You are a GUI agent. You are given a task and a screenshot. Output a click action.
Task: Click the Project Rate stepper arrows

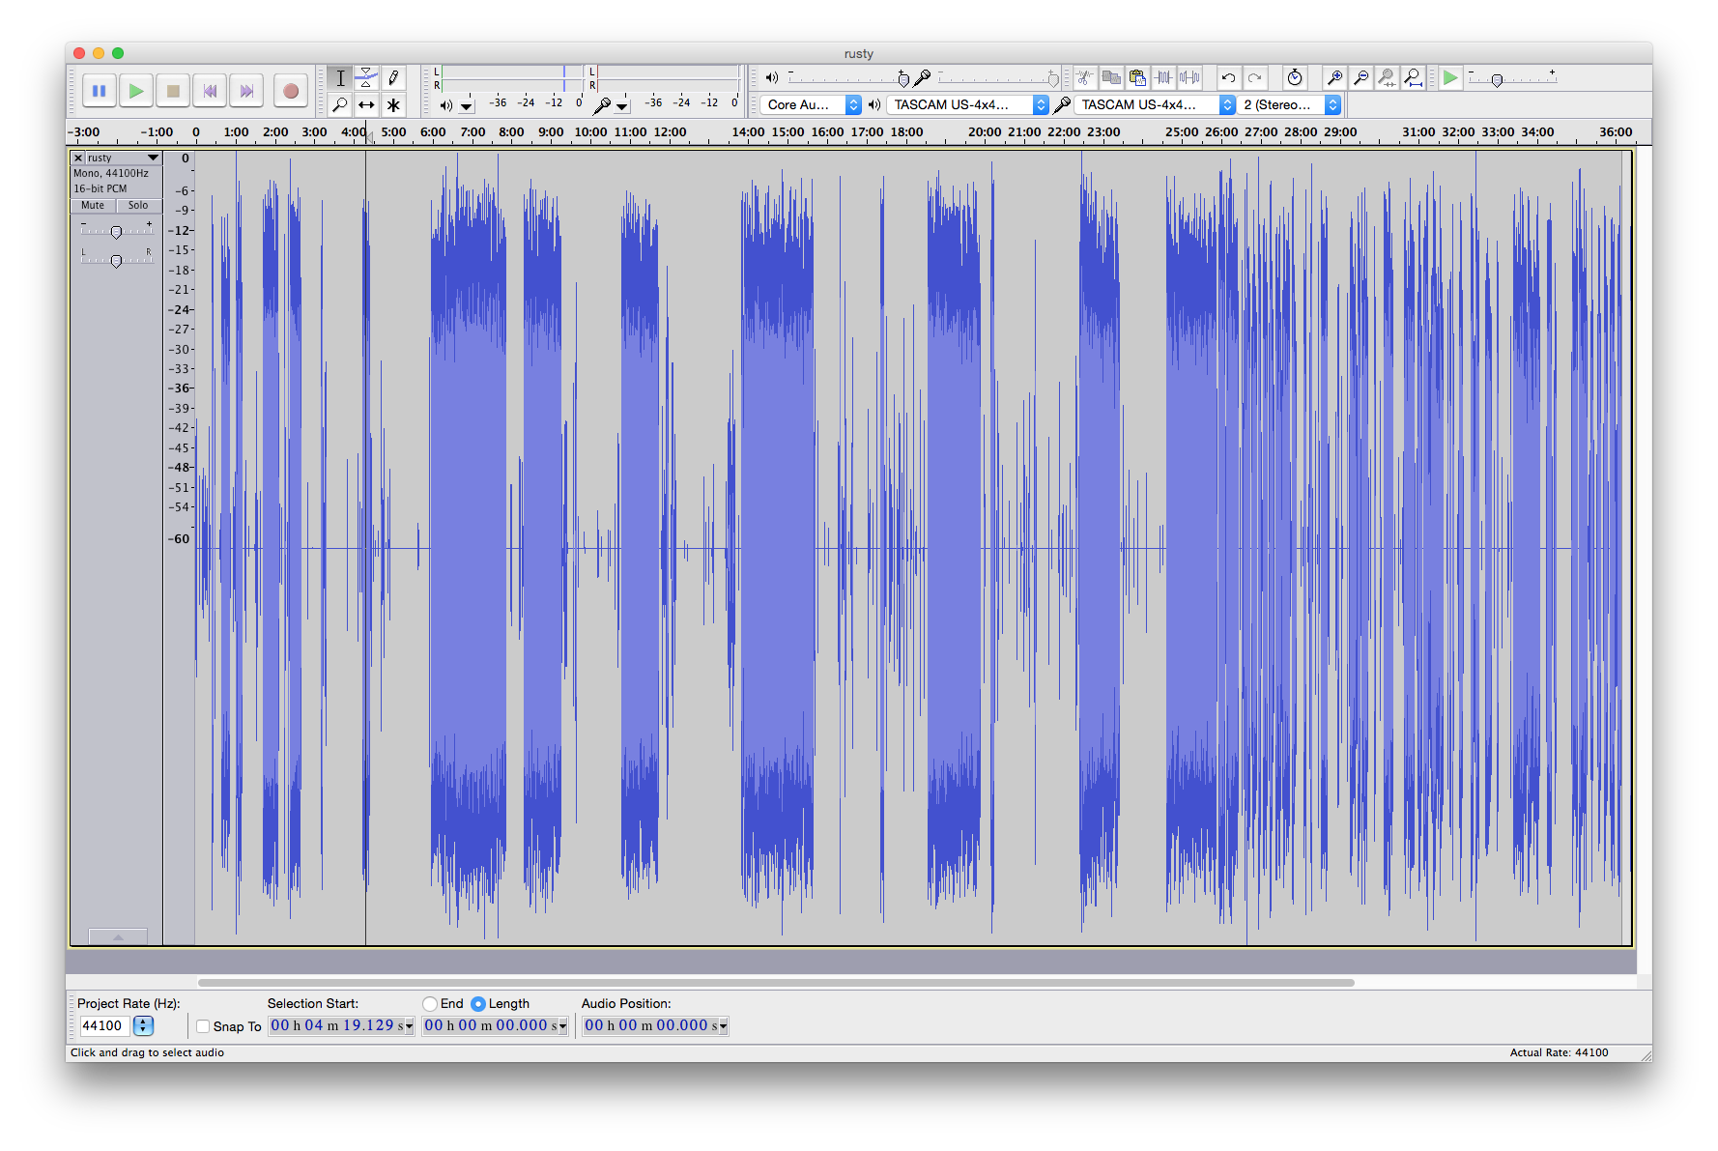(143, 1026)
